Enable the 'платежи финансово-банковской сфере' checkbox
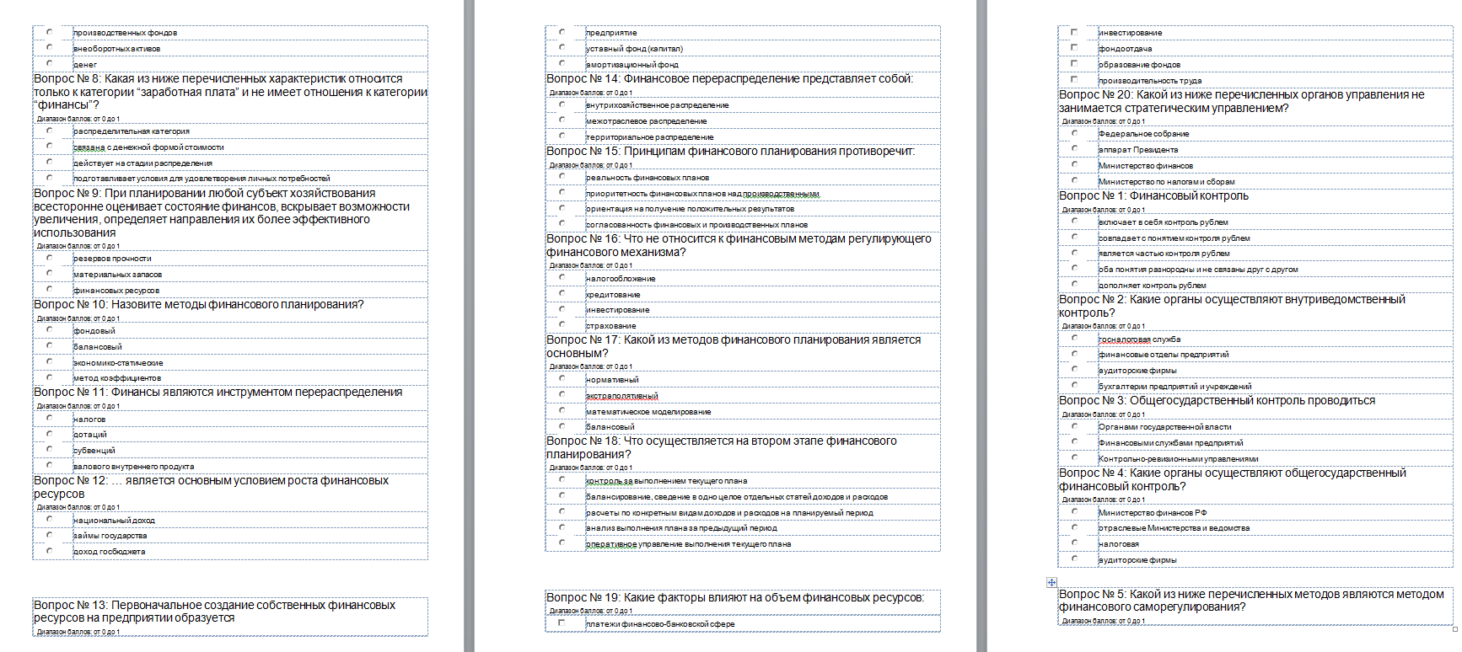Image resolution: width=1462 pixels, height=652 pixels. 562,623
